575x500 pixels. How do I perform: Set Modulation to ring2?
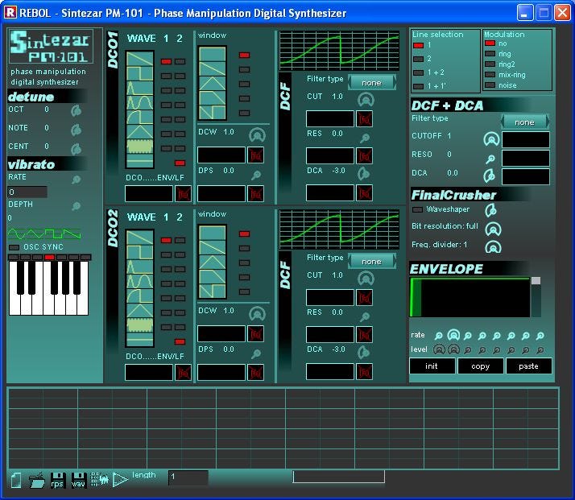coord(490,64)
